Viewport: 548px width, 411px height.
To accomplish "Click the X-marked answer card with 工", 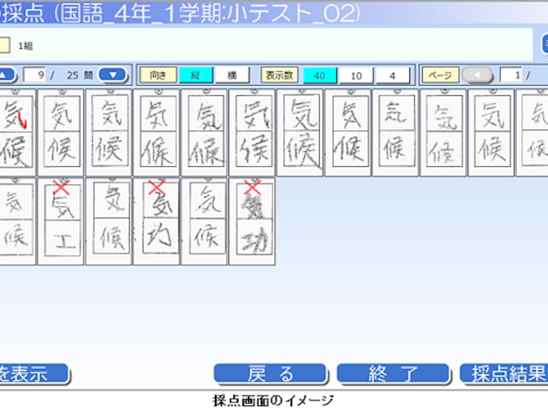I will (61, 220).
